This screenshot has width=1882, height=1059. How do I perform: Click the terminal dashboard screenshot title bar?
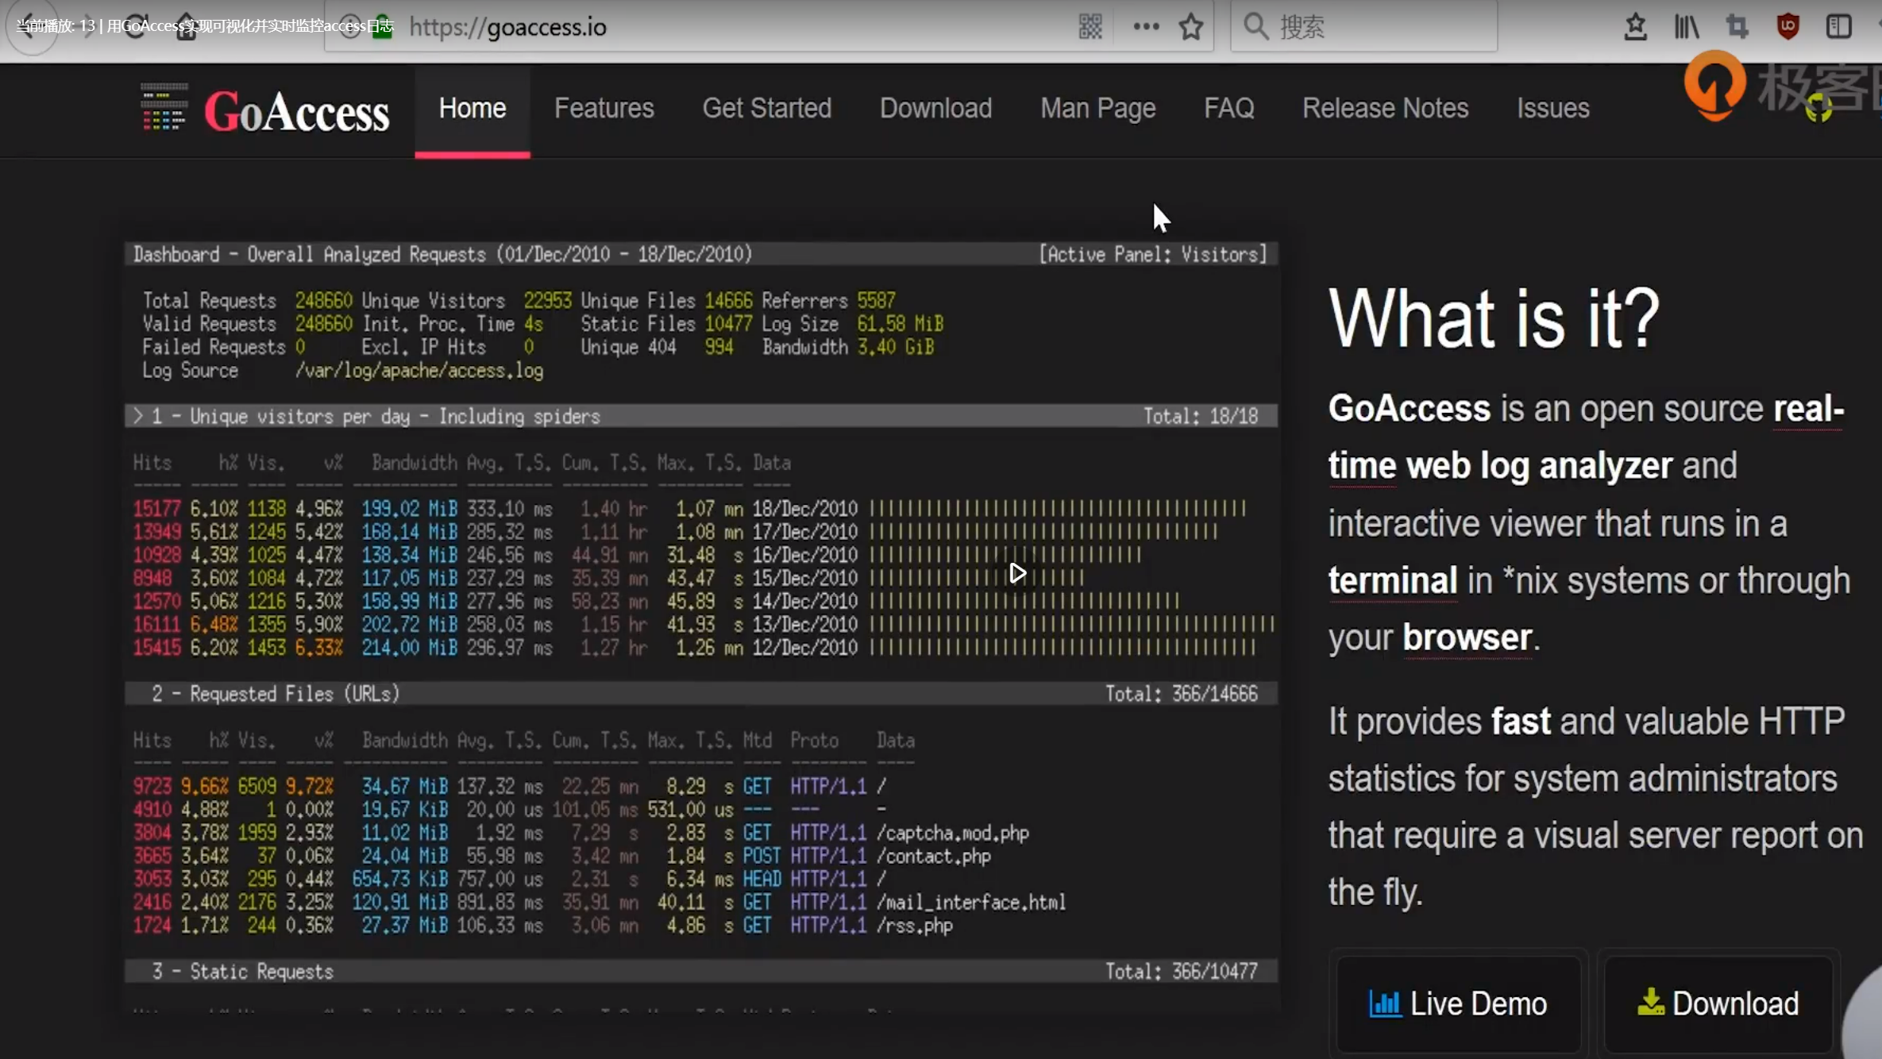coord(701,254)
